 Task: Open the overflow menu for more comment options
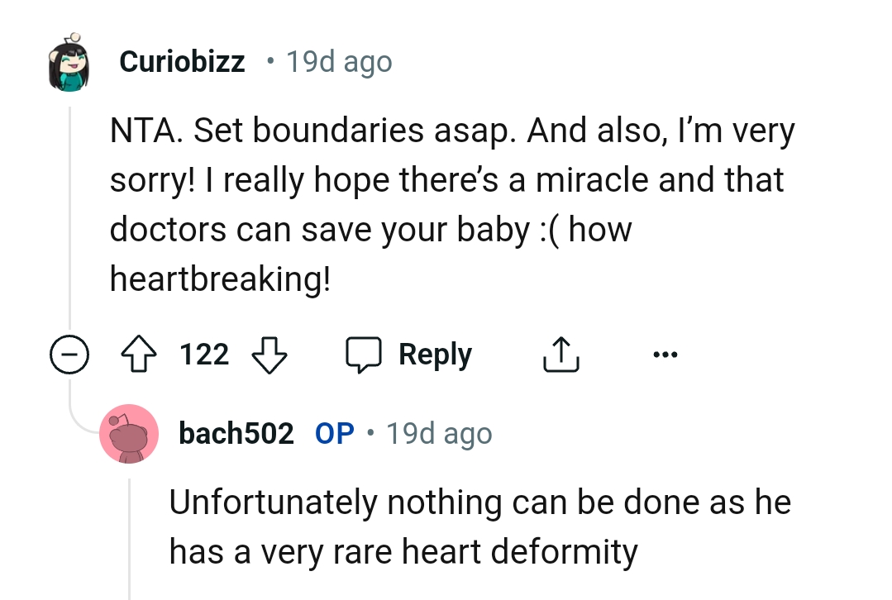[x=665, y=354]
